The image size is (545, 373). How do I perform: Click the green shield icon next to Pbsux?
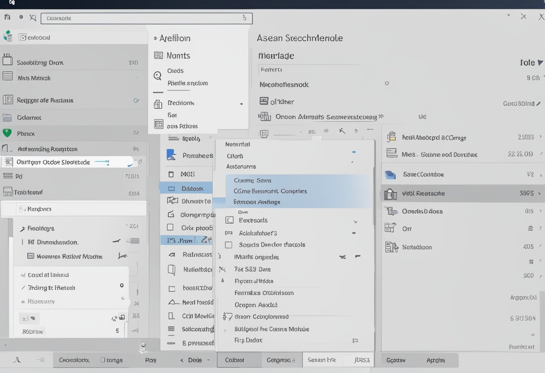pos(8,133)
